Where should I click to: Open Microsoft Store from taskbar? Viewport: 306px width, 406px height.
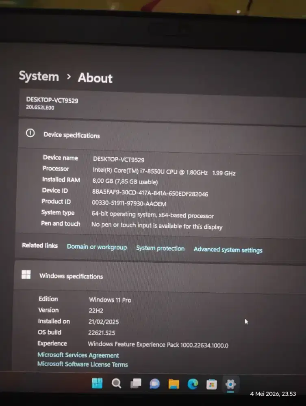(x=212, y=384)
